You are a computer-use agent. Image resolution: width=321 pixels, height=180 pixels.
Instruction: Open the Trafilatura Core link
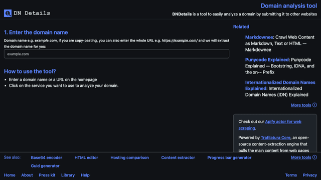(x=275, y=137)
